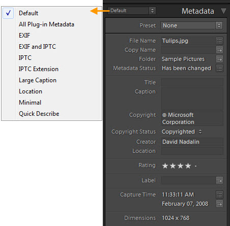Image resolution: width=230 pixels, height=226 pixels.
Task: Show the Sample Pictures folder via the arrow icon
Action: tap(219, 59)
